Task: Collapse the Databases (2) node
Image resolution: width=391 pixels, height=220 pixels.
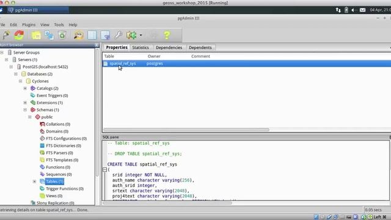Action: click(x=16, y=74)
